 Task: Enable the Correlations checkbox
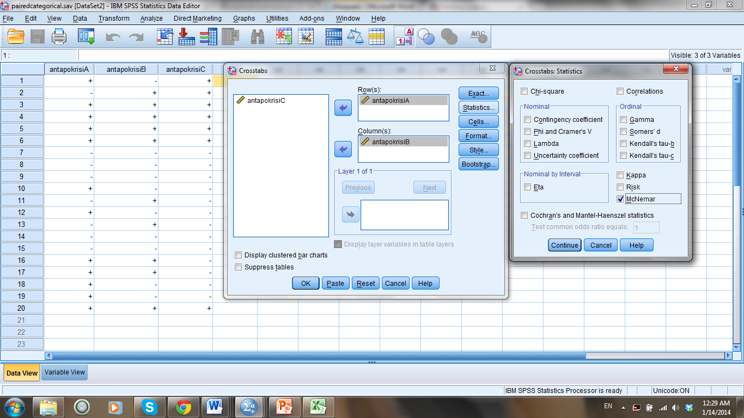tap(620, 91)
